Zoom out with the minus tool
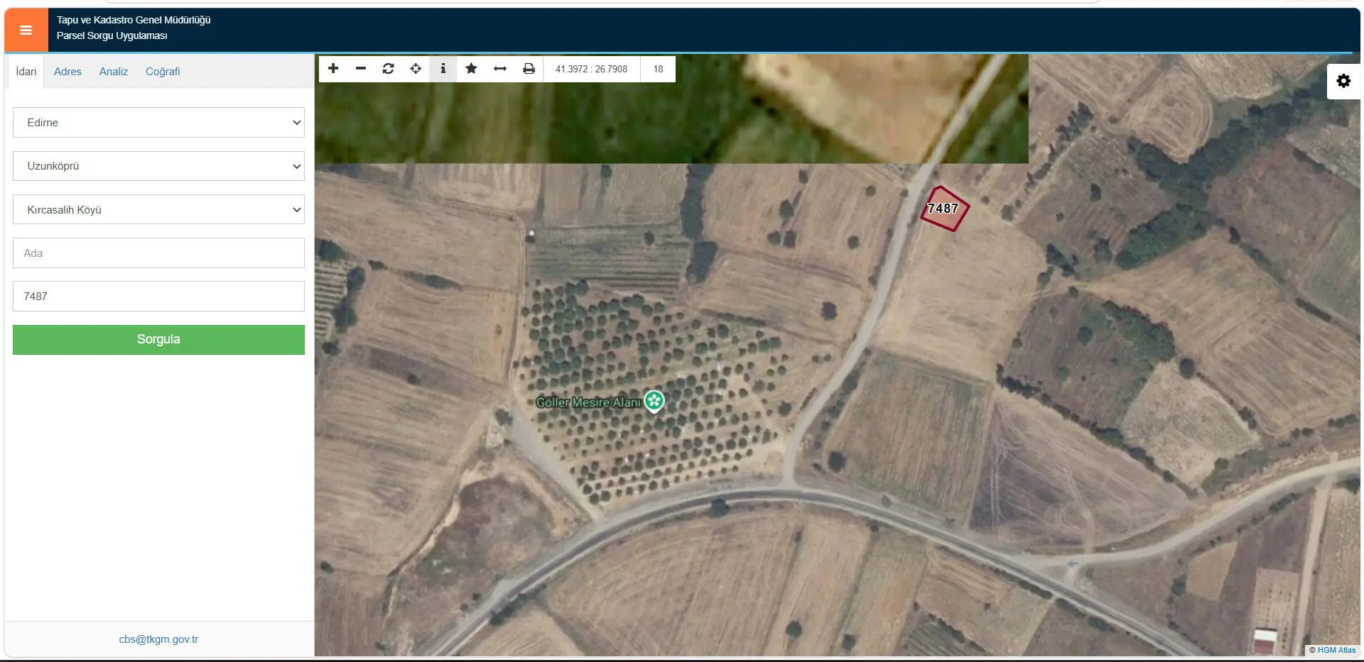The image size is (1364, 662). tap(361, 68)
